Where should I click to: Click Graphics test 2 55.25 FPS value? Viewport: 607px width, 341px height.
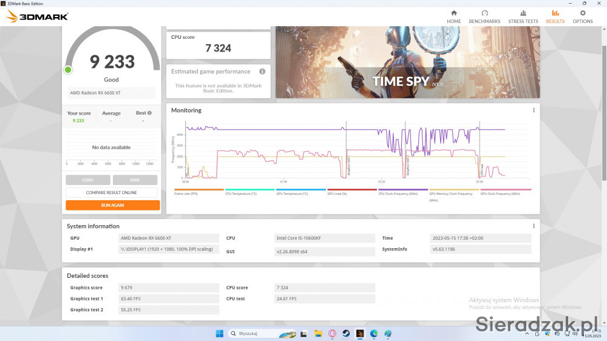[168, 309]
